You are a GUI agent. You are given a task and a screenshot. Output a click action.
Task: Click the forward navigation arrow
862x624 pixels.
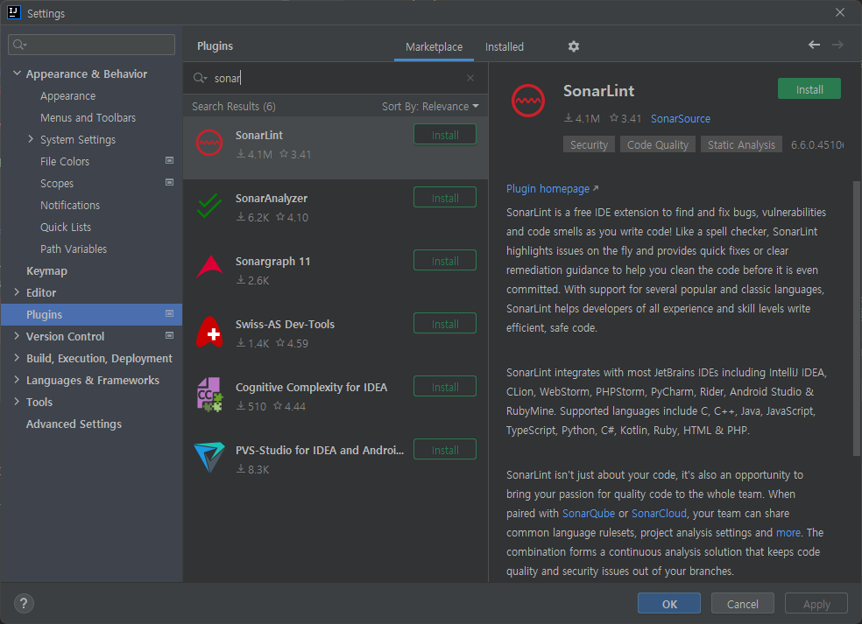tap(837, 45)
